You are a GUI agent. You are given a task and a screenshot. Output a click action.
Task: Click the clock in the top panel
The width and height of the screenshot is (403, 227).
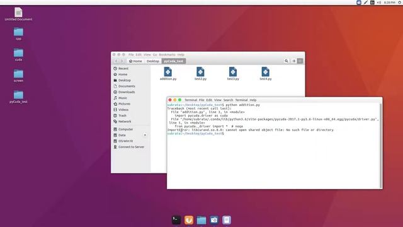pyautogui.click(x=389, y=3)
